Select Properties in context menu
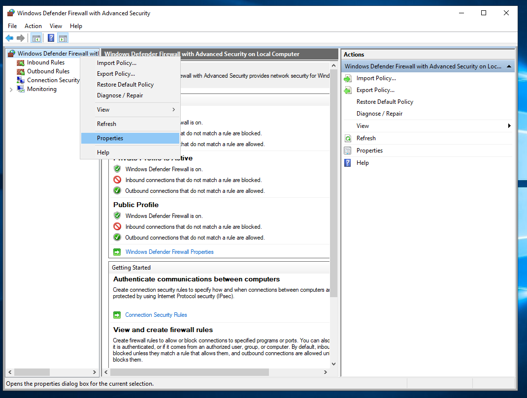 pos(130,138)
